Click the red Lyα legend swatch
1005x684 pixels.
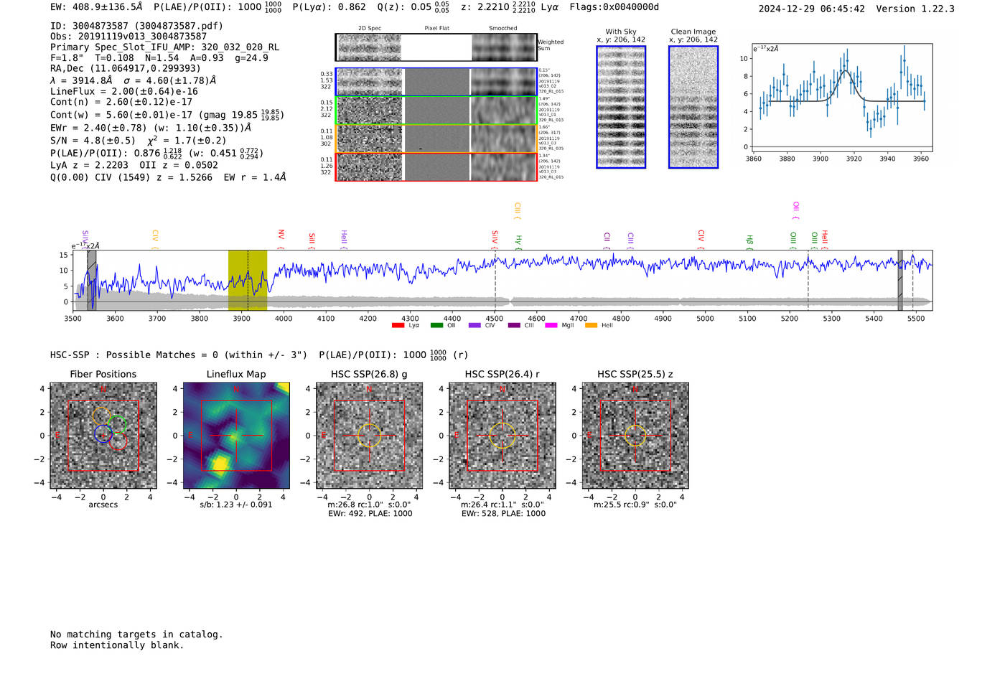coord(398,326)
